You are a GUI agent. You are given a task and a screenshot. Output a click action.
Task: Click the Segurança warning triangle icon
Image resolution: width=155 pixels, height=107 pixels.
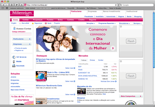[33, 23]
